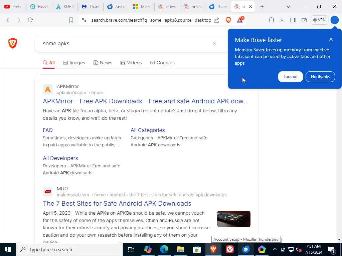Open Brave Rewards triangle icon
342x256 pixels.
point(240,20)
